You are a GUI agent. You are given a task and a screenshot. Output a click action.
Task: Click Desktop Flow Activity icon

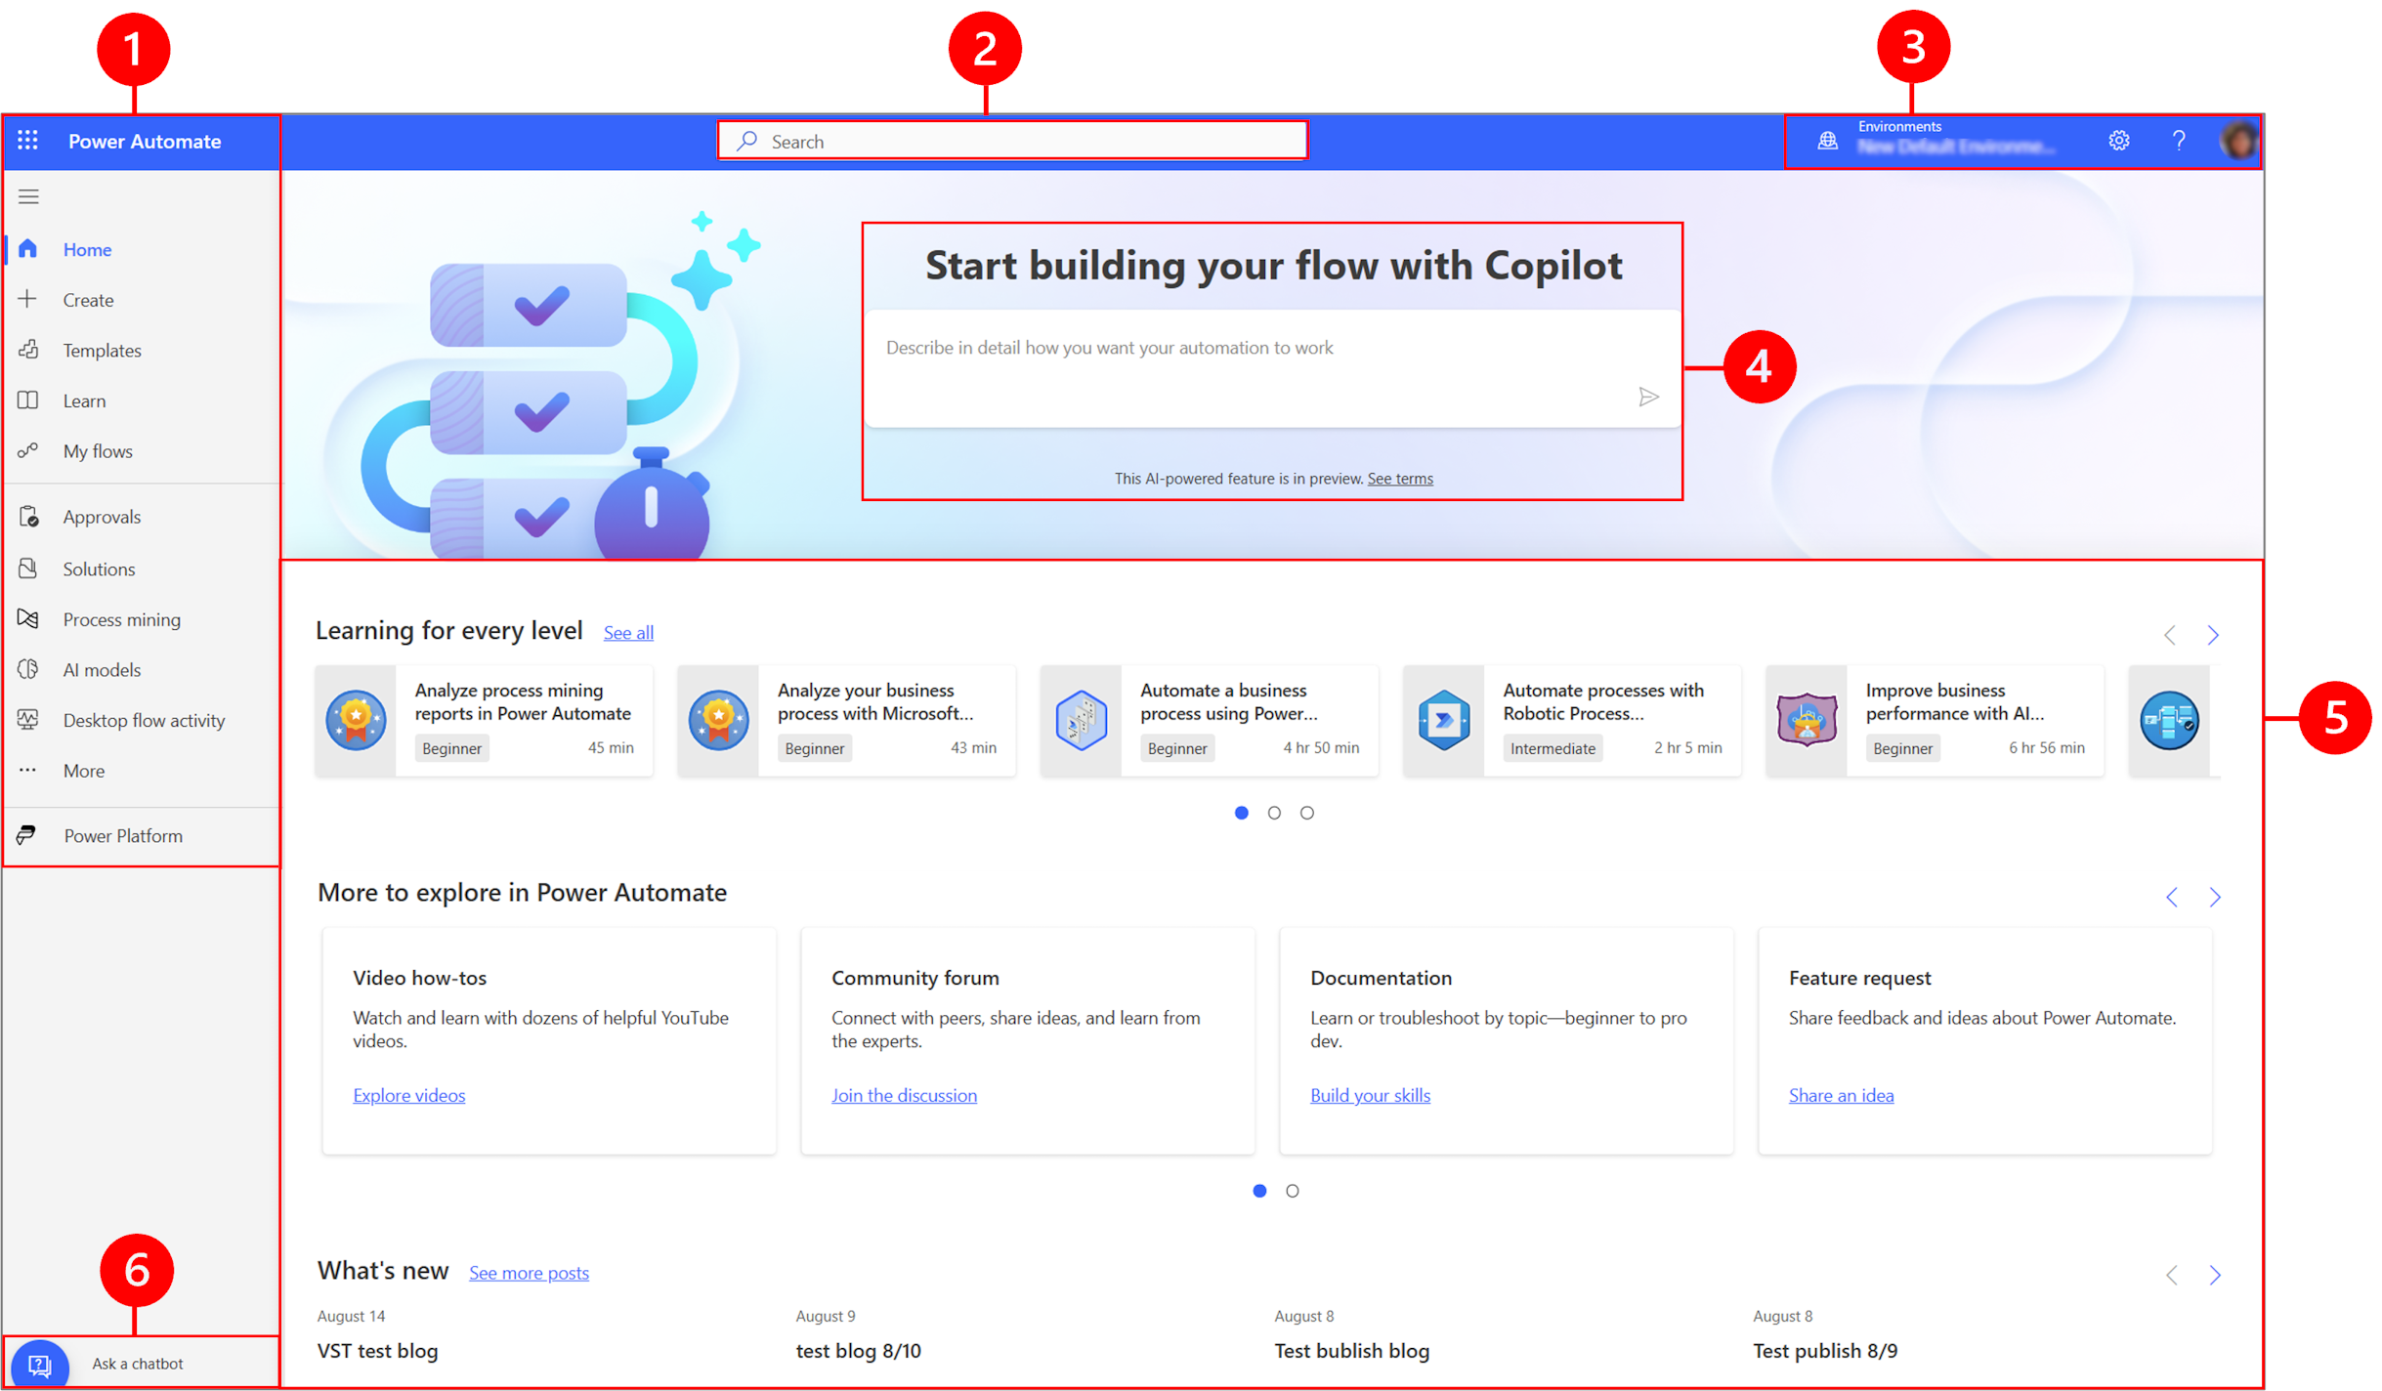tap(31, 719)
